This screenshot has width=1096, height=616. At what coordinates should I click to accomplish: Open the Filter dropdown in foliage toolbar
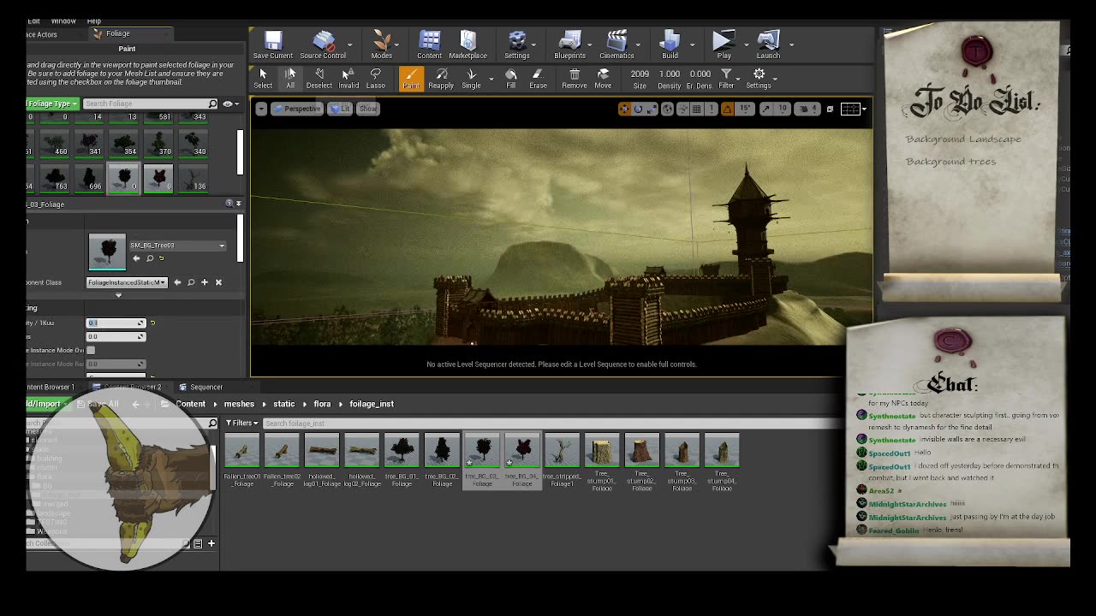726,79
